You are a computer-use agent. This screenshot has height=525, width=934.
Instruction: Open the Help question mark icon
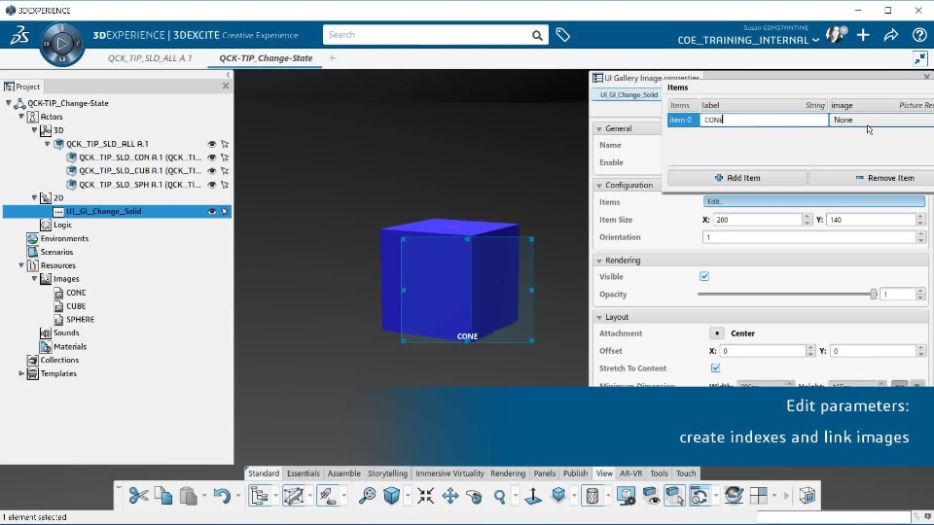(x=919, y=36)
